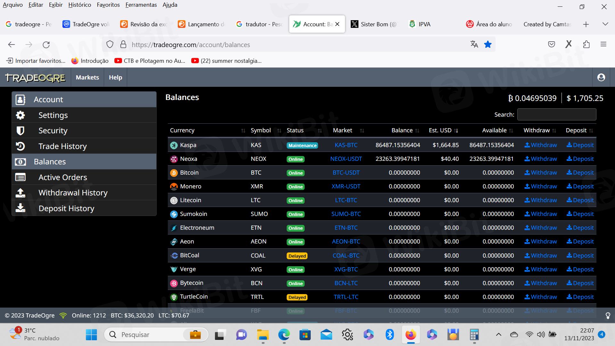Image resolution: width=615 pixels, height=346 pixels.
Task: Open the browser extensions puzzle icon
Action: click(586, 45)
